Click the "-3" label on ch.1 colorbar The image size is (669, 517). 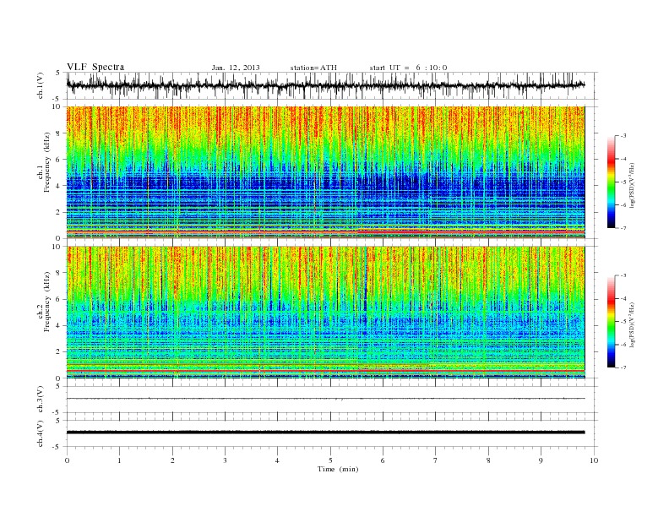[x=623, y=136]
